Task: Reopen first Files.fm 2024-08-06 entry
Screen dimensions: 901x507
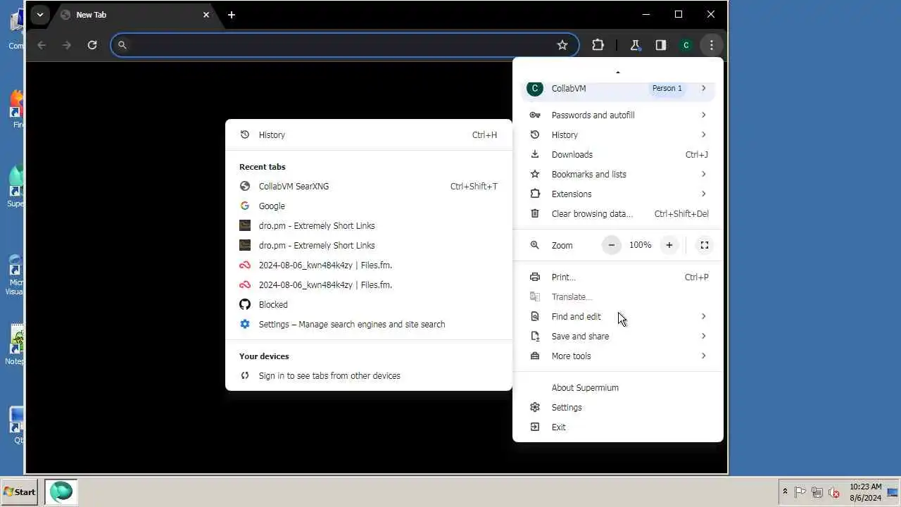Action: [369, 265]
